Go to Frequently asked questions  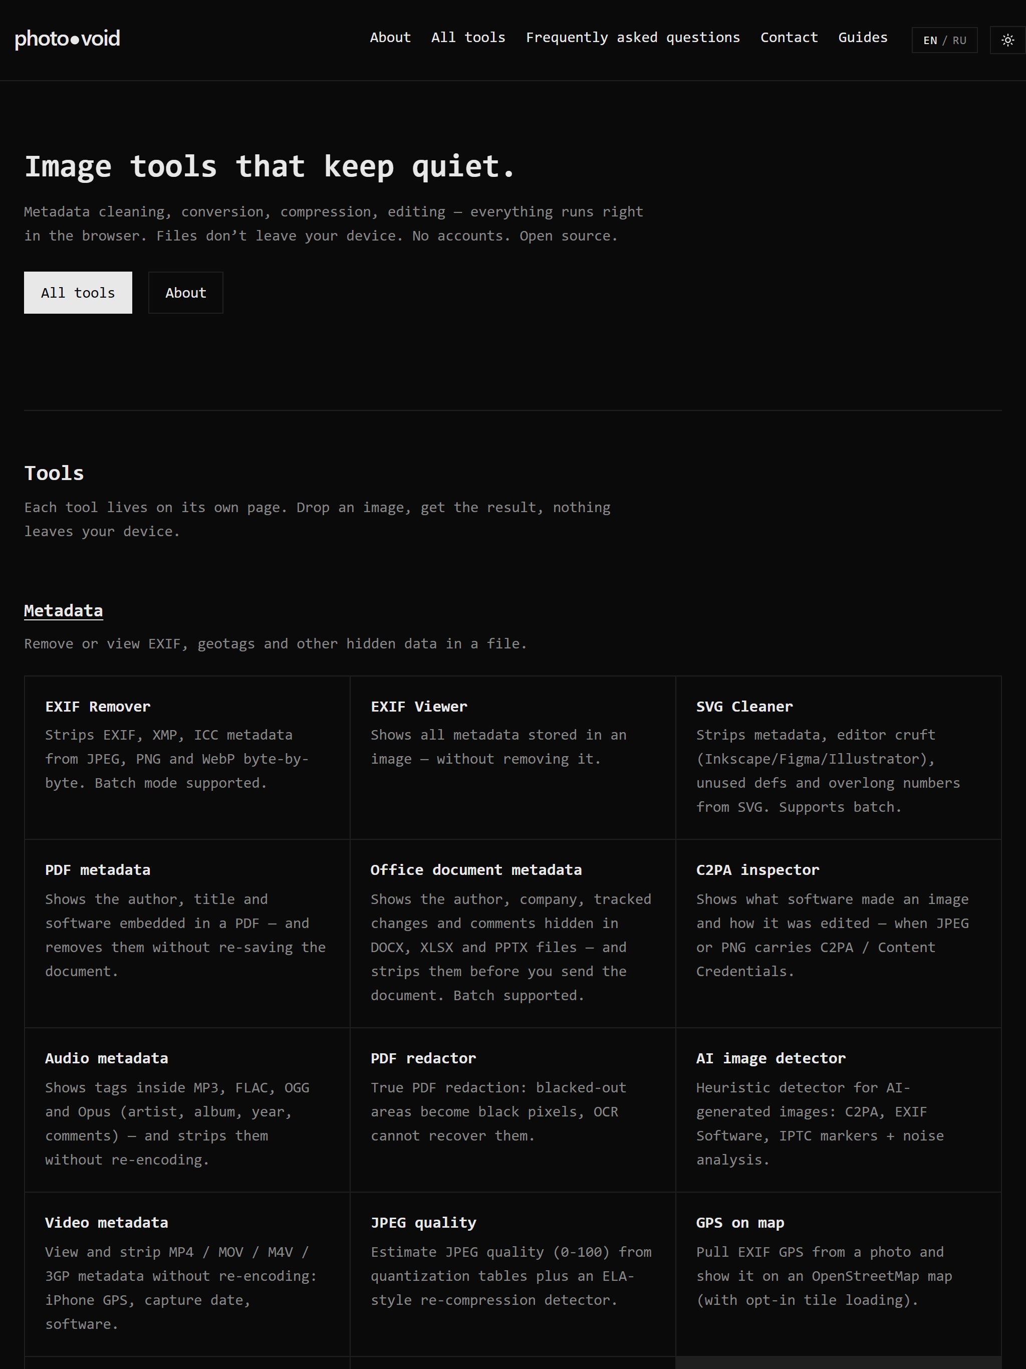tap(632, 38)
